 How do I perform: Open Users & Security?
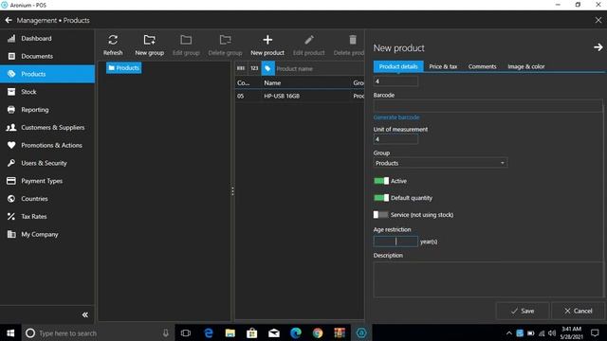(x=47, y=163)
